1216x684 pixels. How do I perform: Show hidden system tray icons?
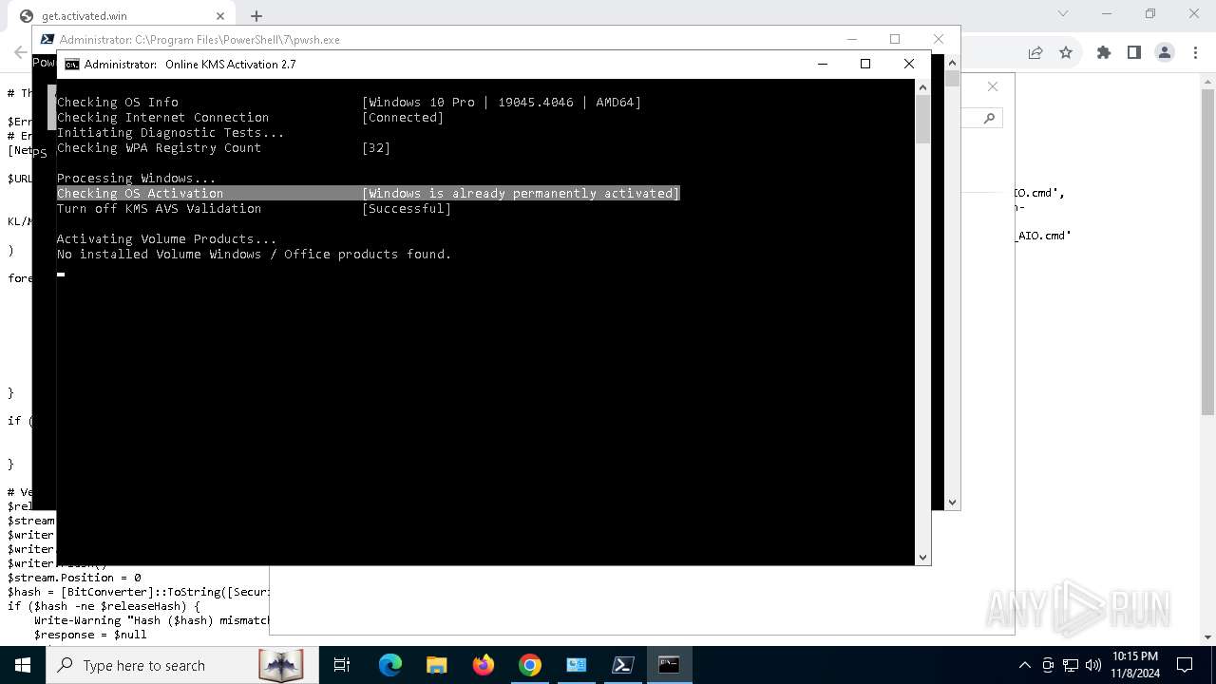tap(1024, 665)
